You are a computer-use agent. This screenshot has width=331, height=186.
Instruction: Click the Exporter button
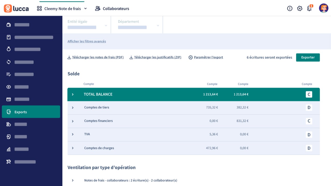coord(308,57)
